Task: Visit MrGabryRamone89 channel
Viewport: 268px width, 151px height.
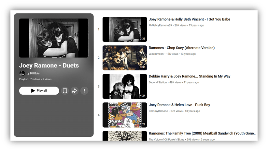Action: [x=160, y=25]
